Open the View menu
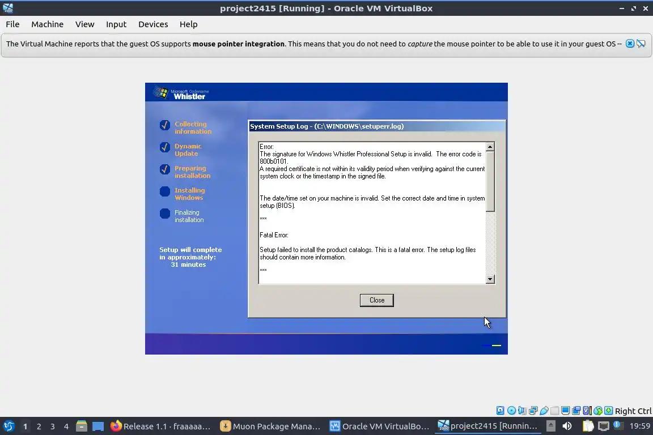Screen dimensions: 653x435 click(84, 24)
